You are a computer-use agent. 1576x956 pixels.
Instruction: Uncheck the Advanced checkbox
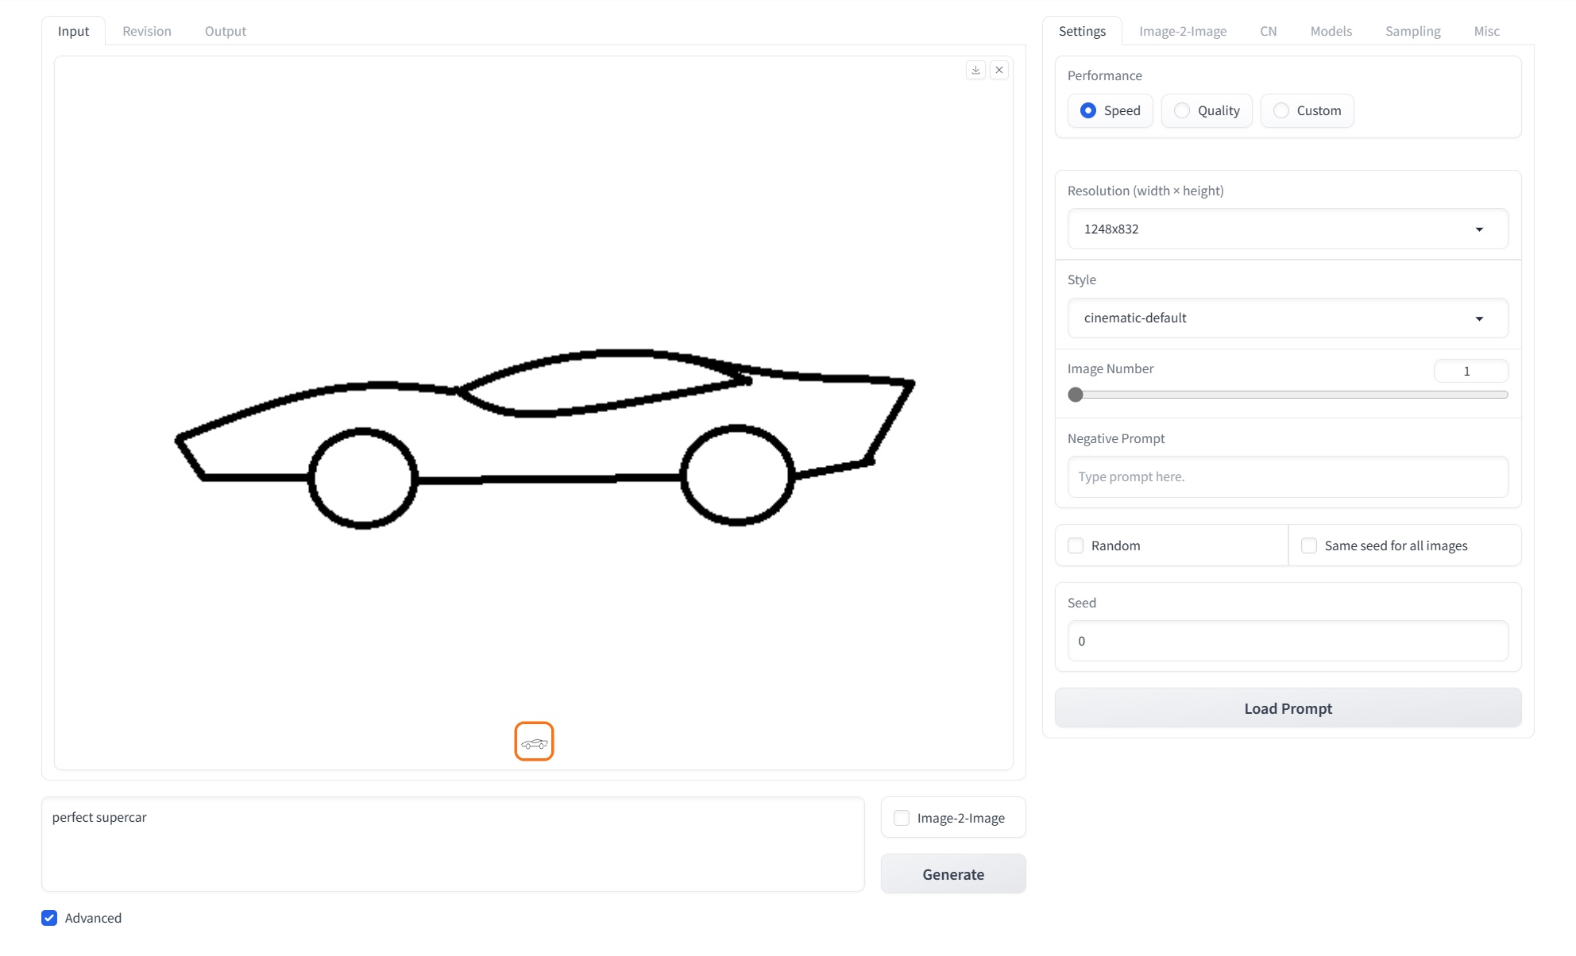[49, 918]
